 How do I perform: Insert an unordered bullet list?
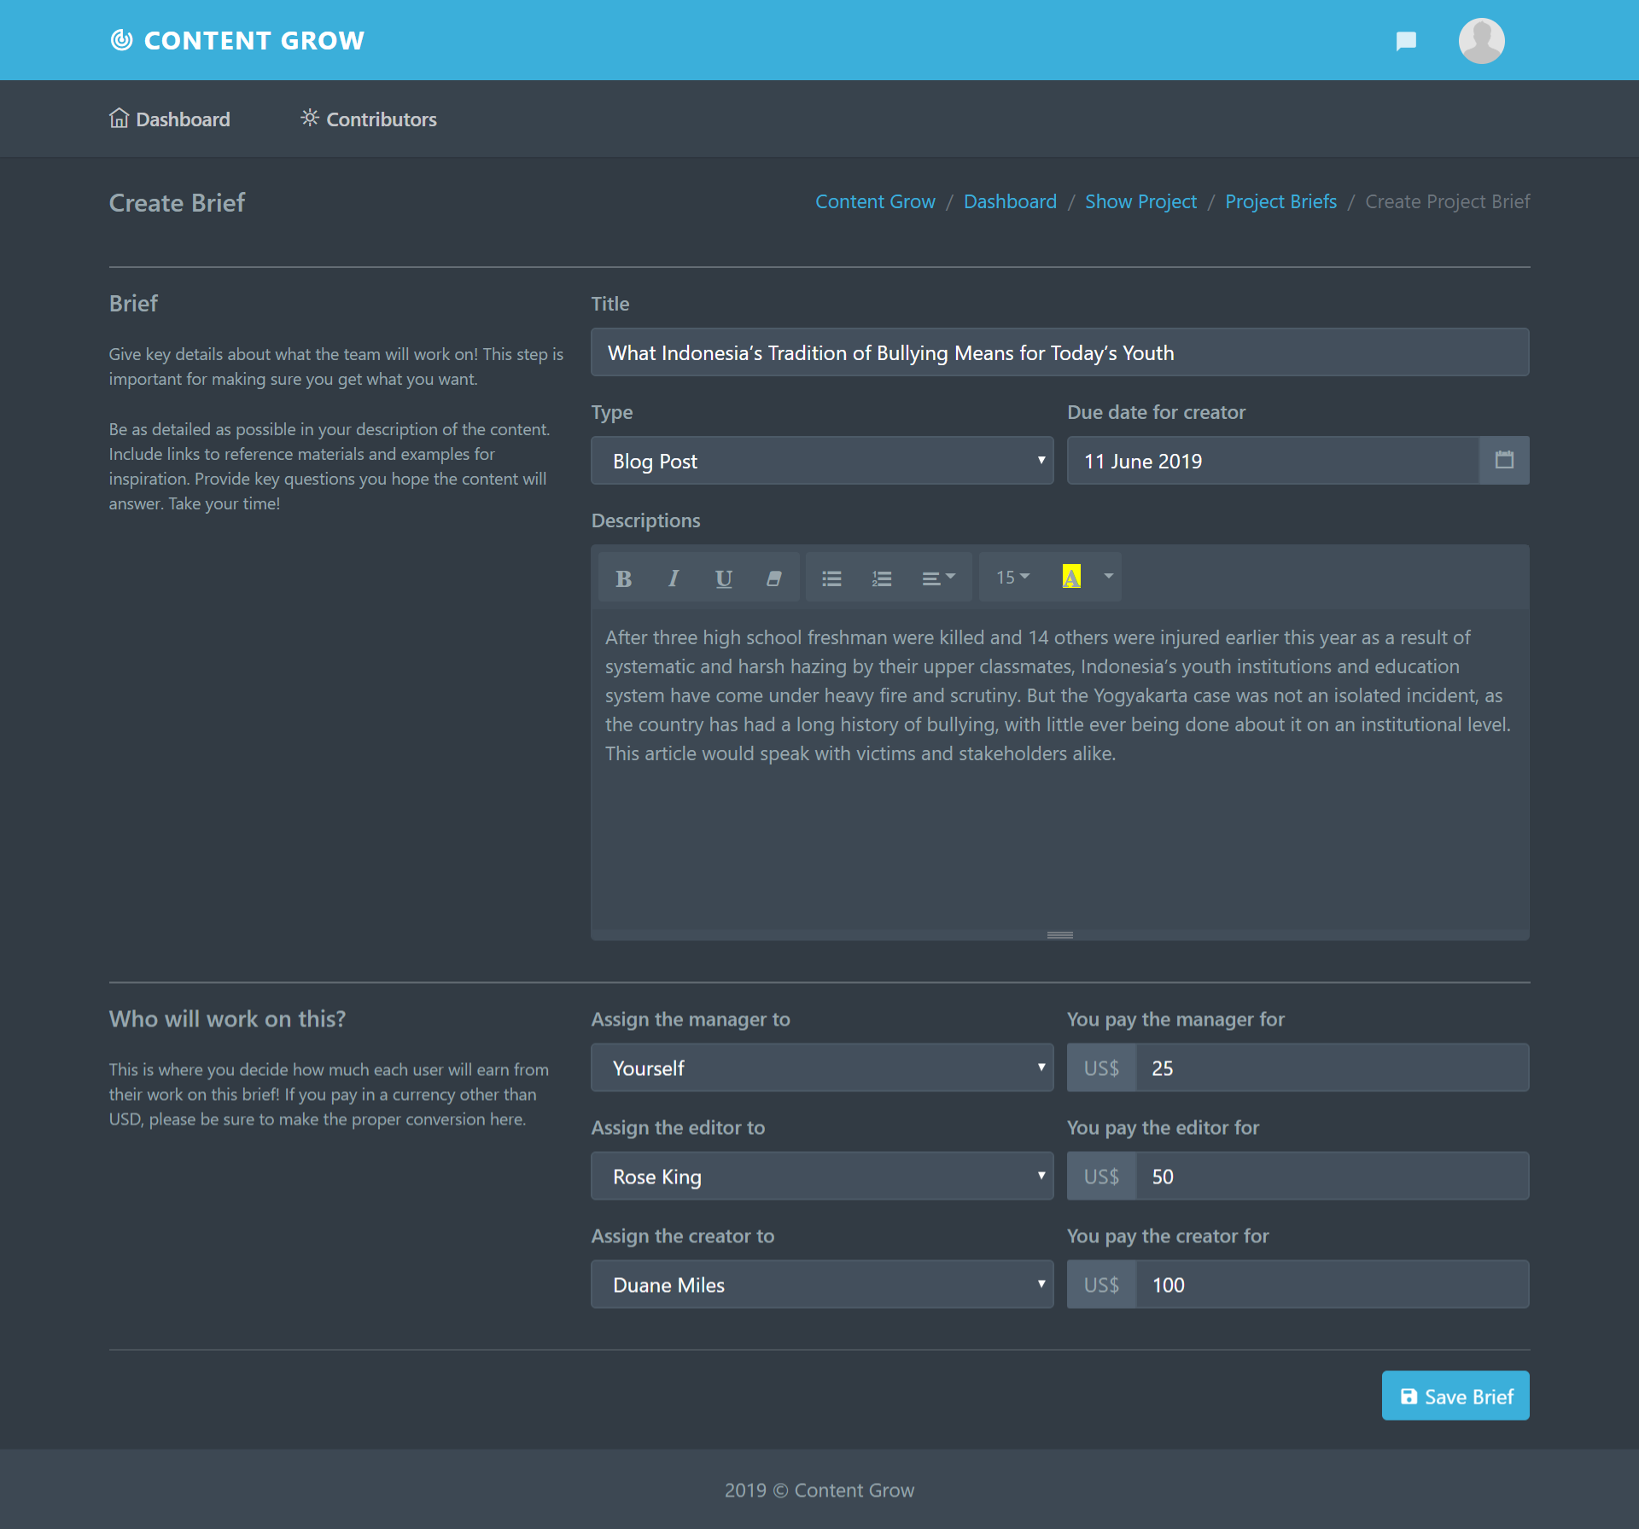coord(831,578)
